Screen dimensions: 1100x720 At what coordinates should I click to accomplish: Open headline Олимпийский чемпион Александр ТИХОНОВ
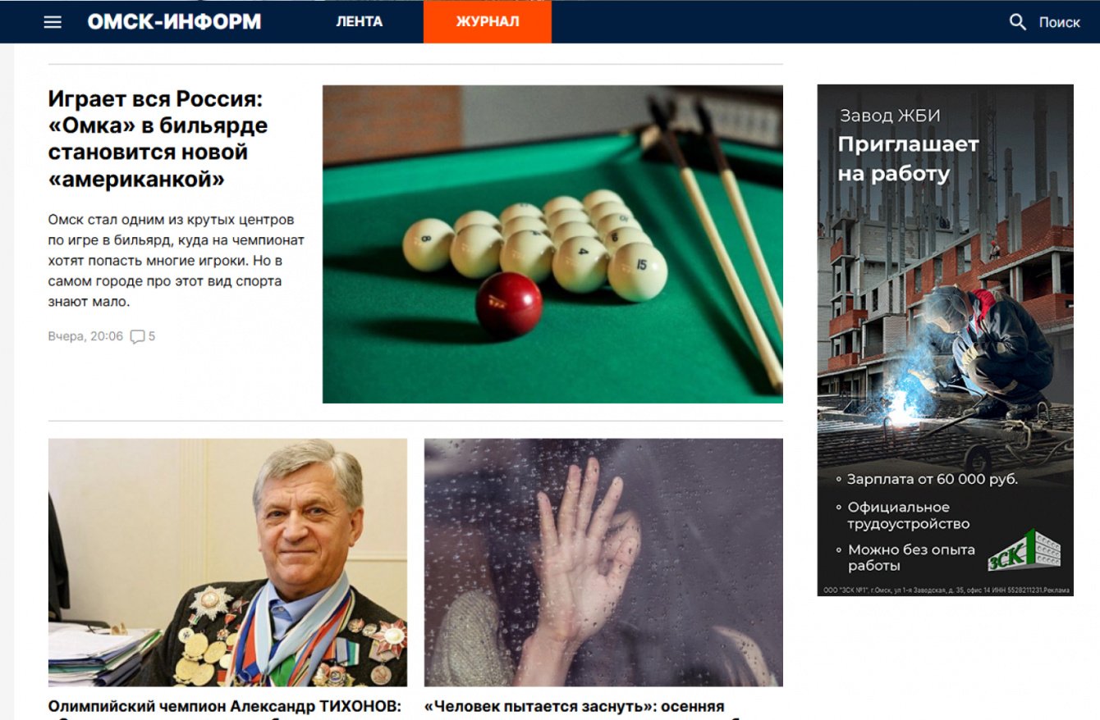224,707
